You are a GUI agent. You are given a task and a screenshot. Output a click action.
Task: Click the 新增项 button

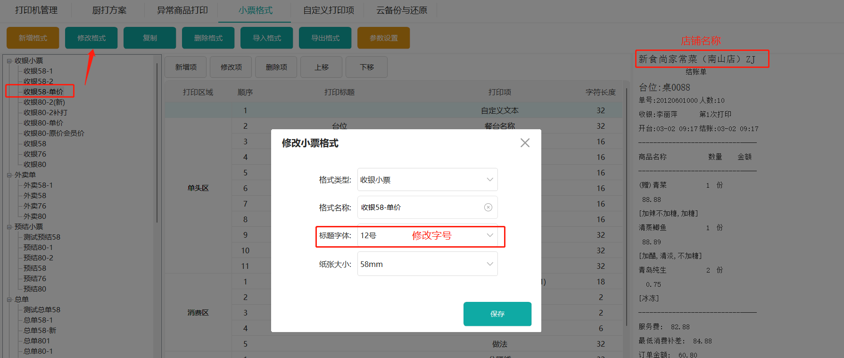tap(186, 67)
